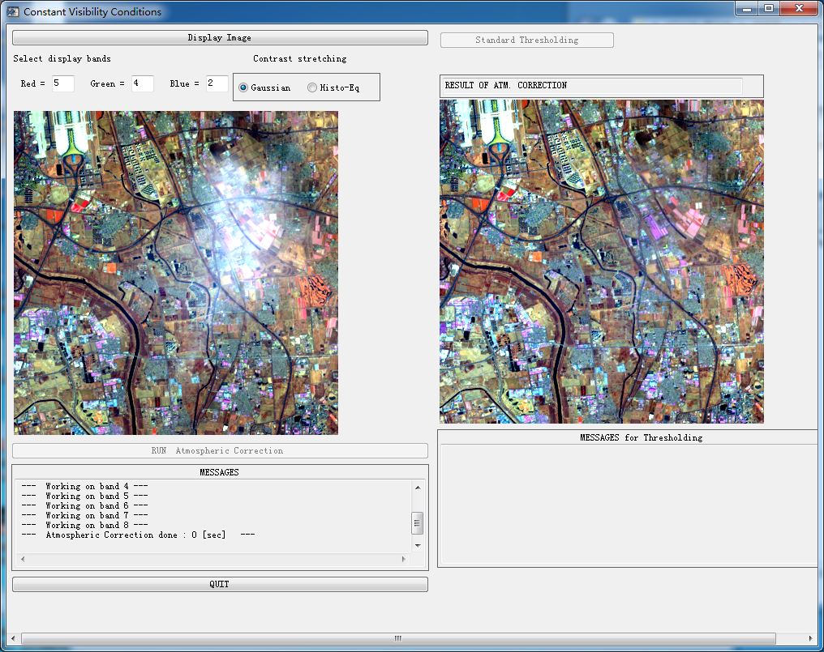The height and width of the screenshot is (652, 824).
Task: Click the window's bottom scrollbar right arrow
Action: point(809,638)
